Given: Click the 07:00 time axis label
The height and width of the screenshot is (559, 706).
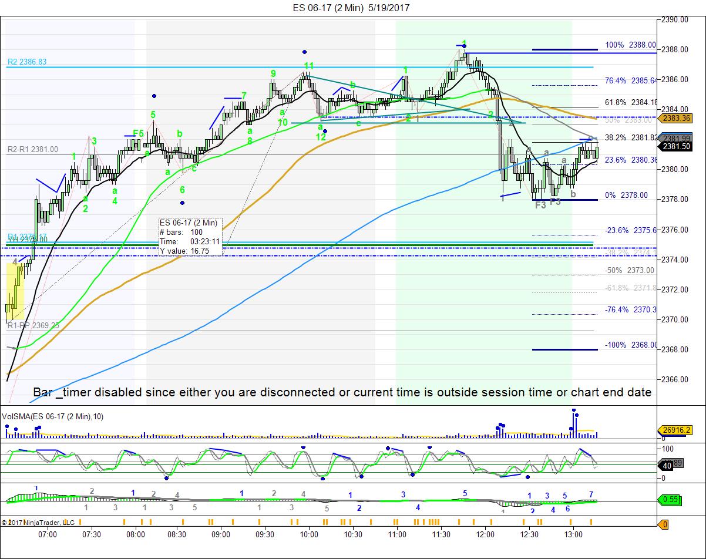Looking at the screenshot, I should (48, 534).
